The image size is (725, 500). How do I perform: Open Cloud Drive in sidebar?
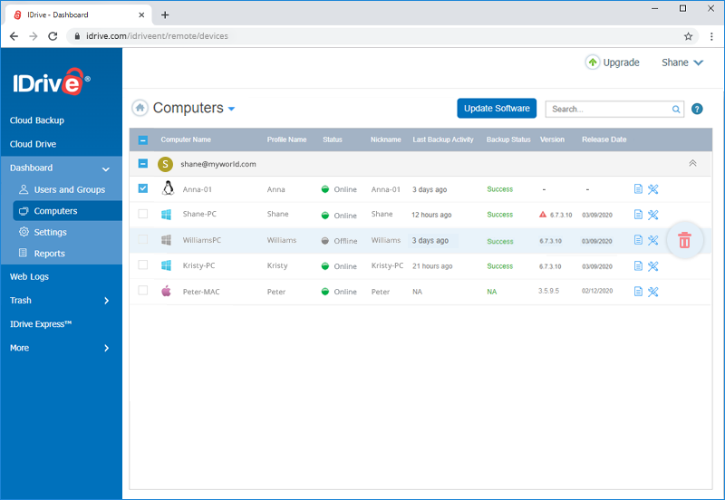click(33, 144)
